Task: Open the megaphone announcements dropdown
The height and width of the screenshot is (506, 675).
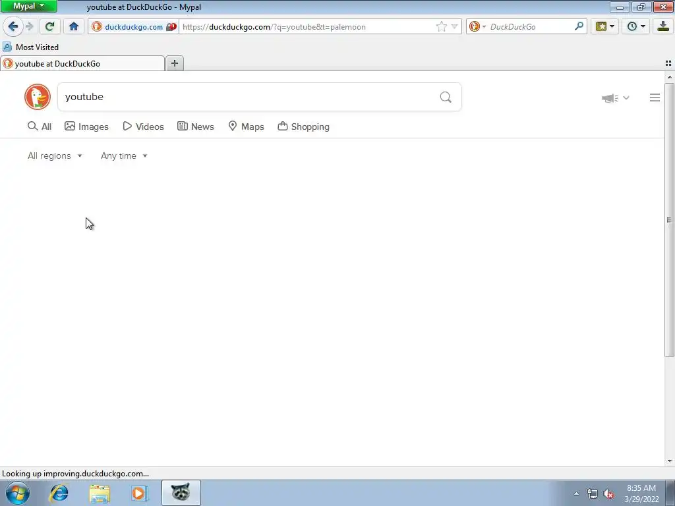Action: [616, 98]
